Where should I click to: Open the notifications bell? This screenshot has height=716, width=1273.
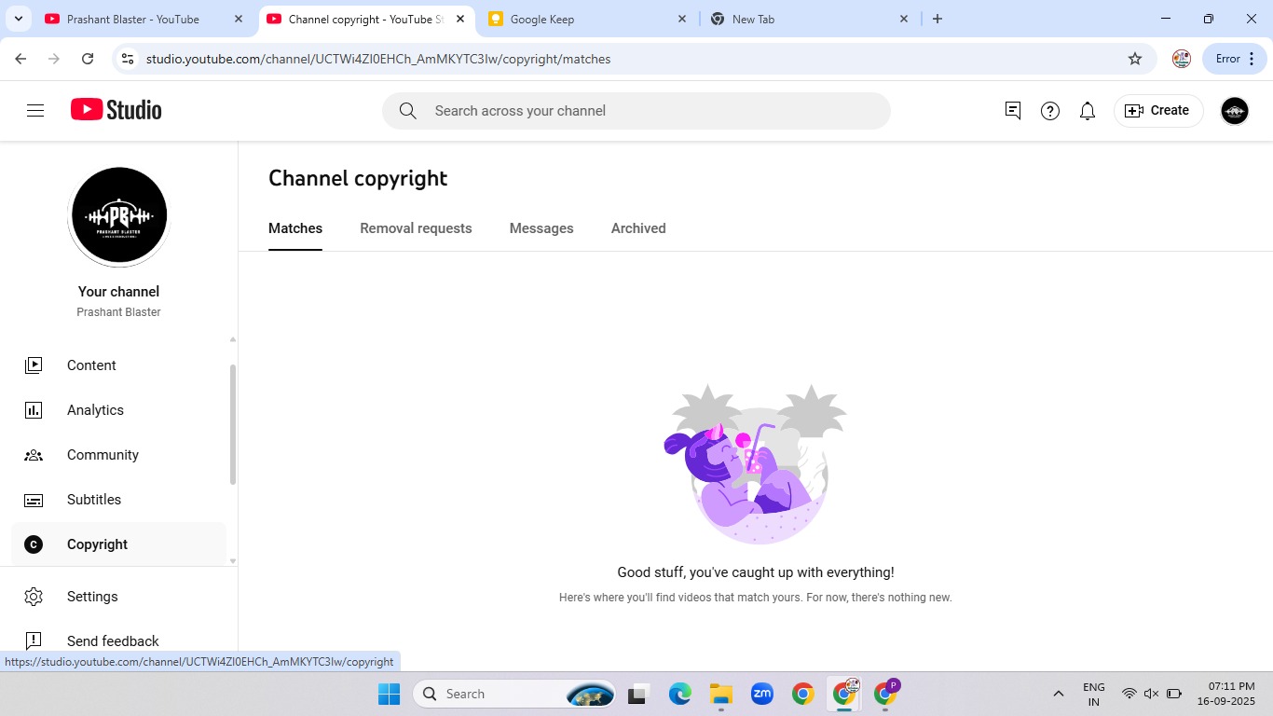point(1088,111)
